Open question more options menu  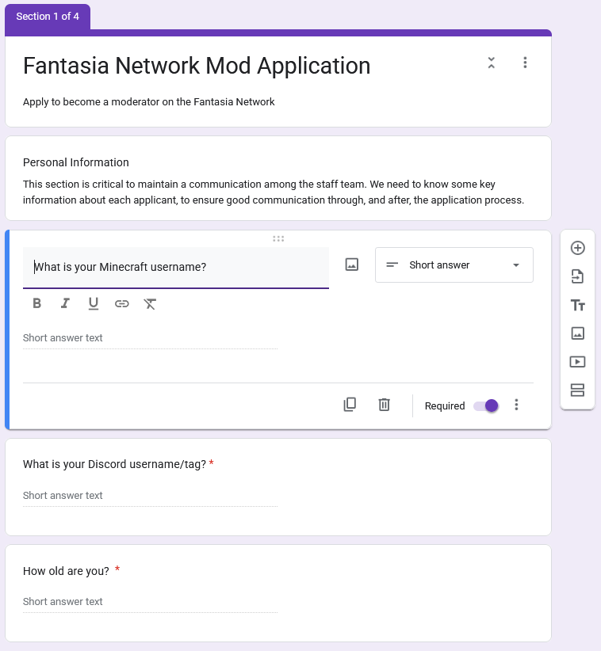coord(517,405)
